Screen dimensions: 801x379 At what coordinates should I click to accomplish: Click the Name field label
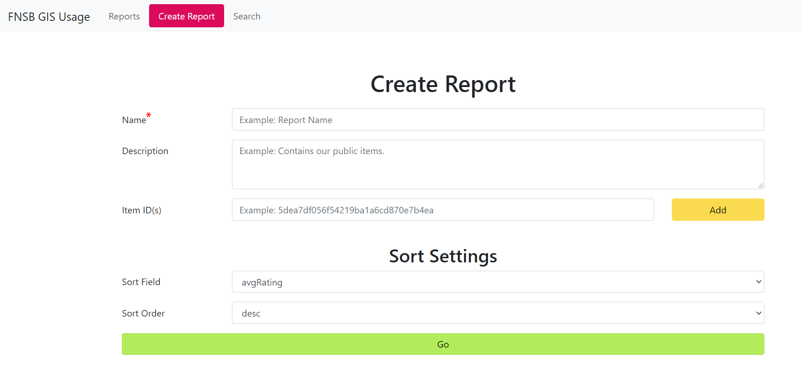(134, 120)
